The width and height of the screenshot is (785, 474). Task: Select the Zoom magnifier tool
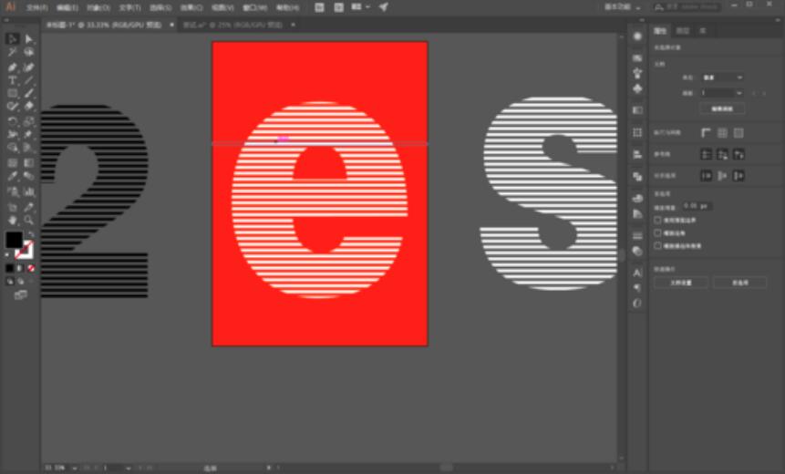28,221
